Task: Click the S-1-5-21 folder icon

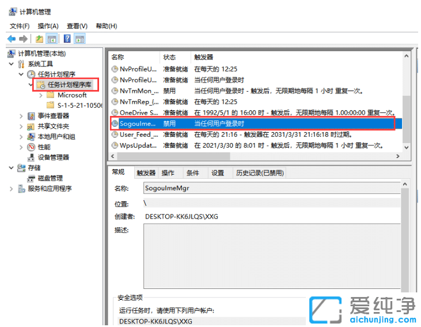Action: click(50, 105)
